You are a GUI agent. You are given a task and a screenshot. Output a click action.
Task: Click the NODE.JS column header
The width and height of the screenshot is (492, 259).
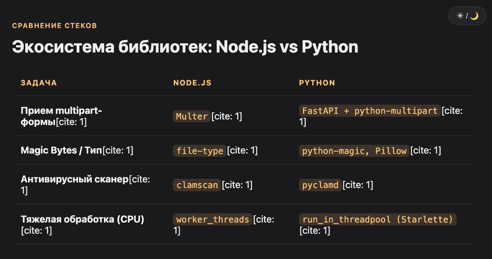[192, 83]
